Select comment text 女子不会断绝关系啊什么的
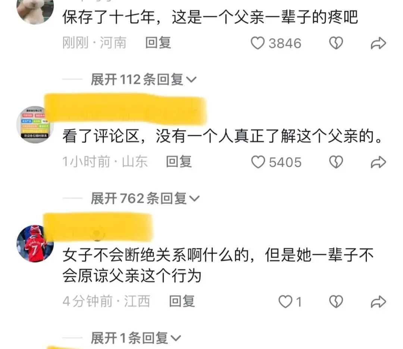 point(156,255)
